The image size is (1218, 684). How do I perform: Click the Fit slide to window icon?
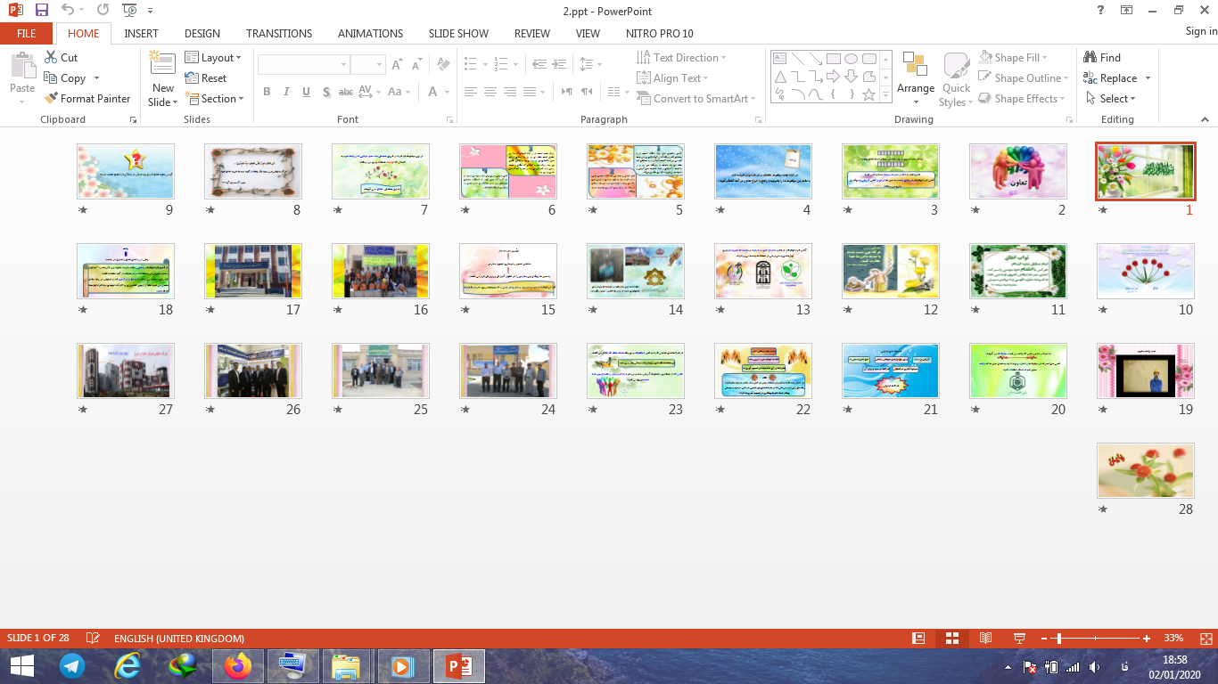click(1205, 639)
